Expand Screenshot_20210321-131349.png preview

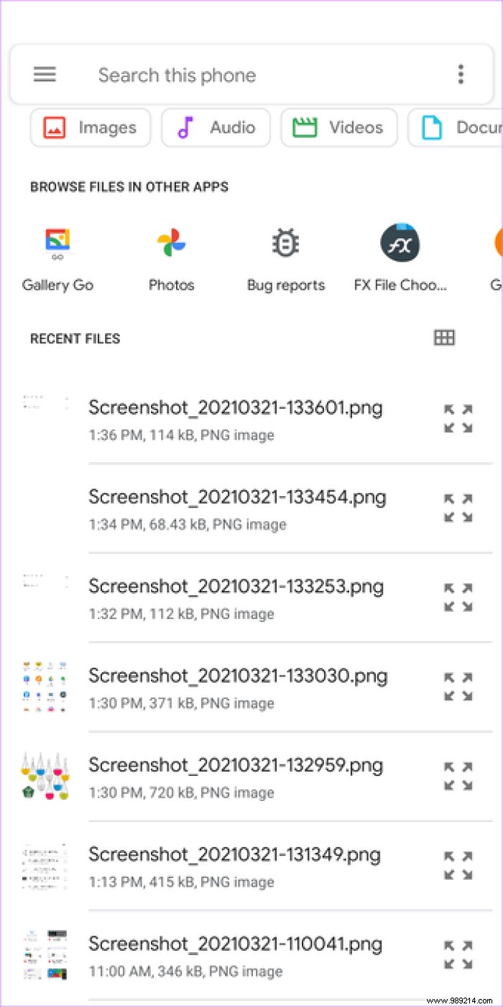click(458, 864)
